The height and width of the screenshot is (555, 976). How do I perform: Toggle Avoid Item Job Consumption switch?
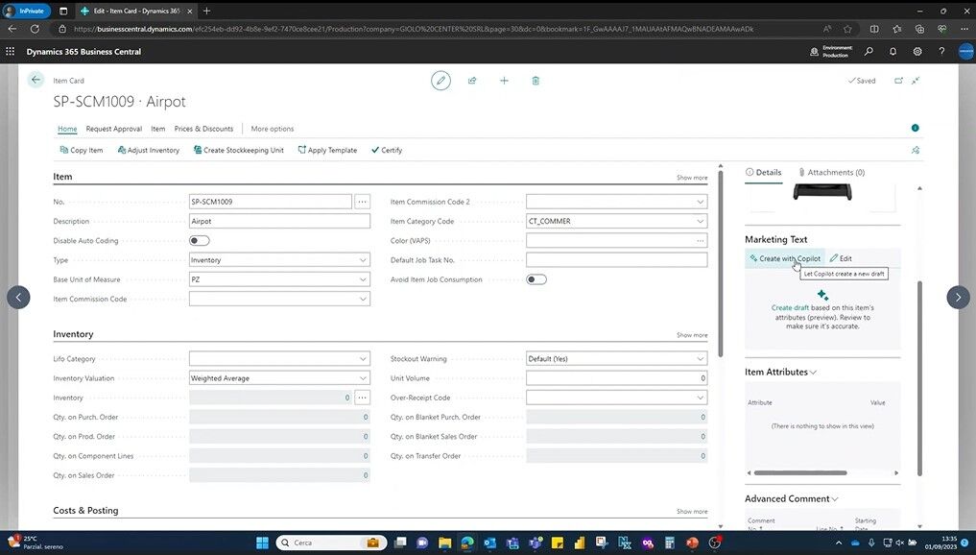536,279
